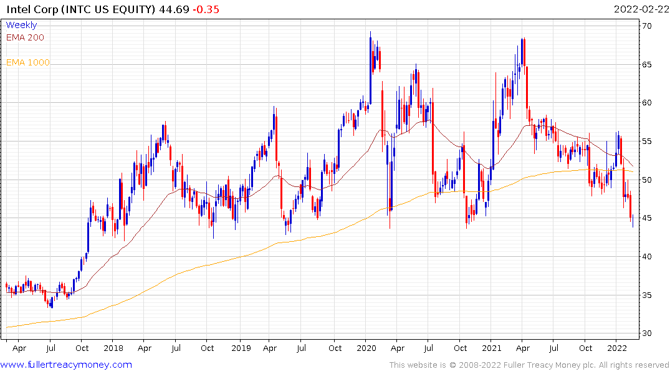Click the 60 price axis label
The height and width of the screenshot is (374, 670).
[647, 103]
